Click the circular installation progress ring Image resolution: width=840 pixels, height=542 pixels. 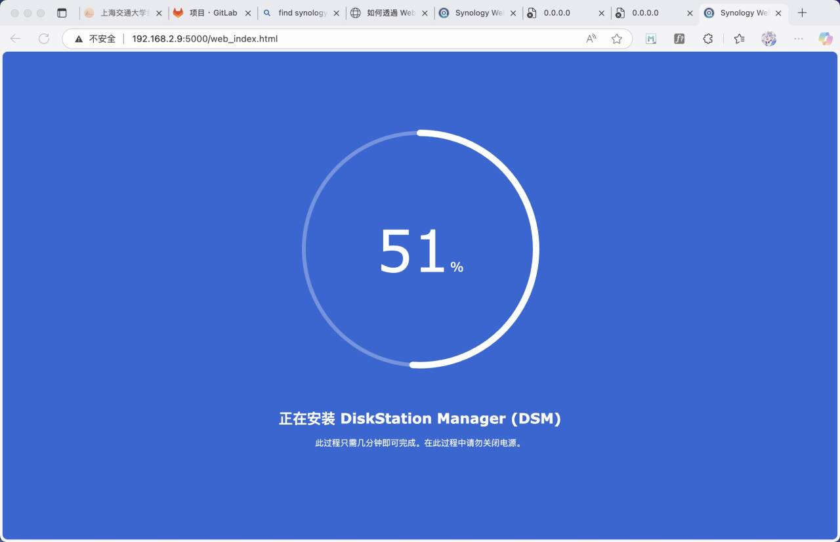[421, 249]
